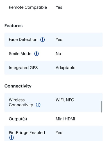Click the Wireless Connectivity label text

pyautogui.click(x=21, y=102)
